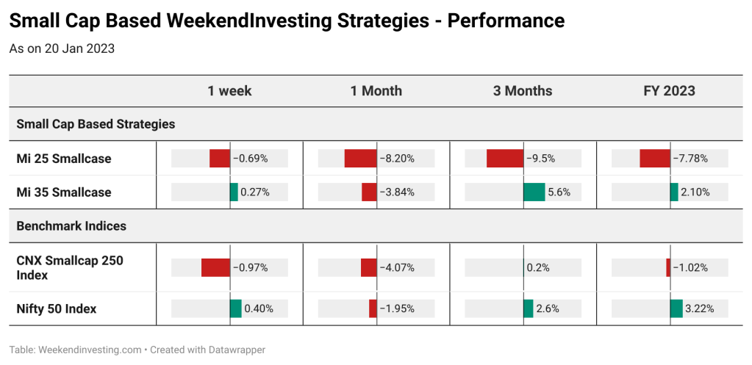The height and width of the screenshot is (365, 752).
Task: Click the red bar beside -8.20%
Action: [x=361, y=159]
